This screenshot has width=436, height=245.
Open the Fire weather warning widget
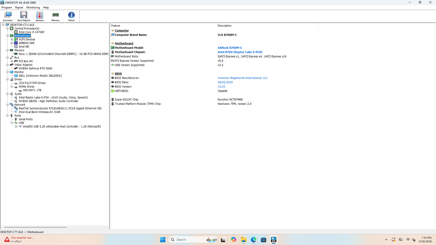[x=19, y=240]
